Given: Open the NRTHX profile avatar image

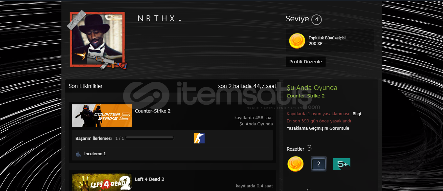Looking at the screenshot, I should pos(97,39).
